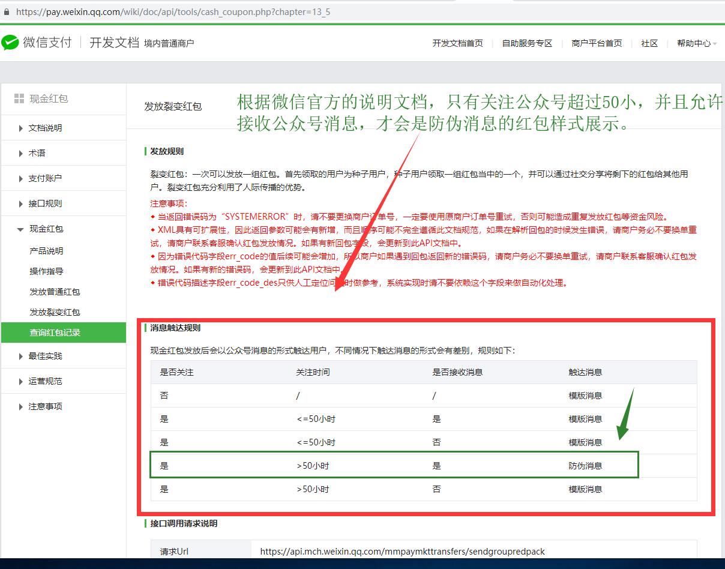Click the WeChat Pay logo icon

point(10,43)
